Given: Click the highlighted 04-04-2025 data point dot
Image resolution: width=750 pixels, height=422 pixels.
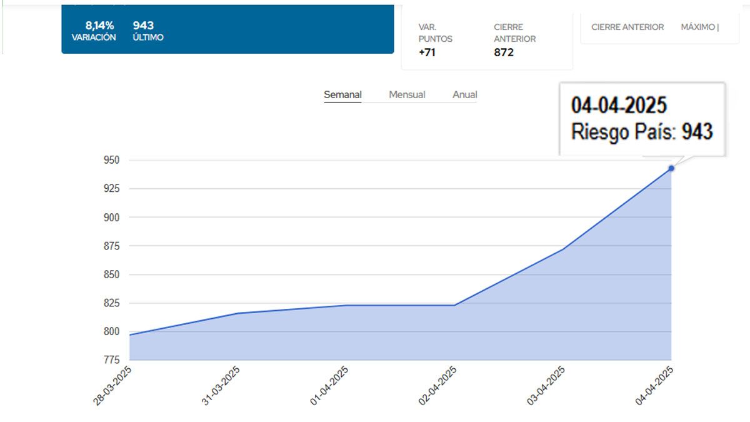Looking at the screenshot, I should [671, 168].
